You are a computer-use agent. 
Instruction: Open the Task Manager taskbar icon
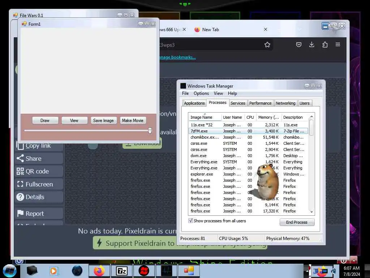[x=166, y=271]
